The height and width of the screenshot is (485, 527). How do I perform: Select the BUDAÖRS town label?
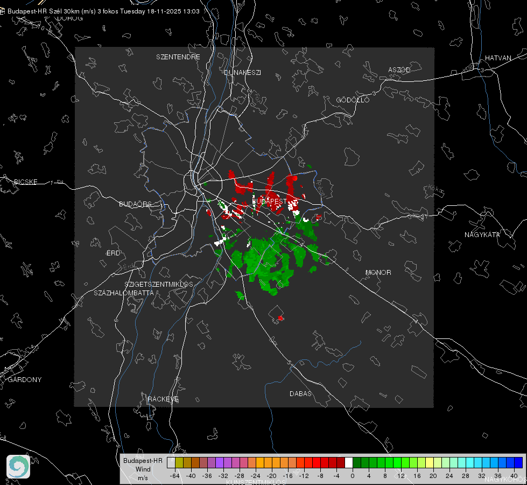point(136,204)
